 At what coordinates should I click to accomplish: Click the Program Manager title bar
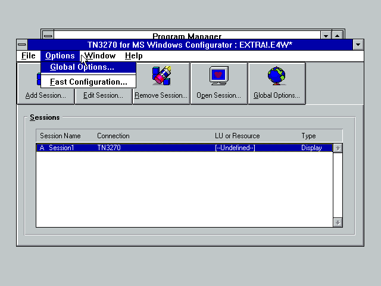tap(187, 35)
